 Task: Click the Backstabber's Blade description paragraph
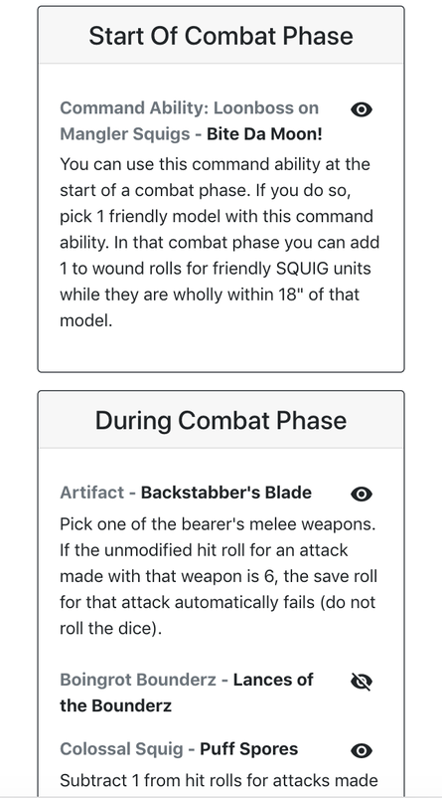[x=219, y=576]
